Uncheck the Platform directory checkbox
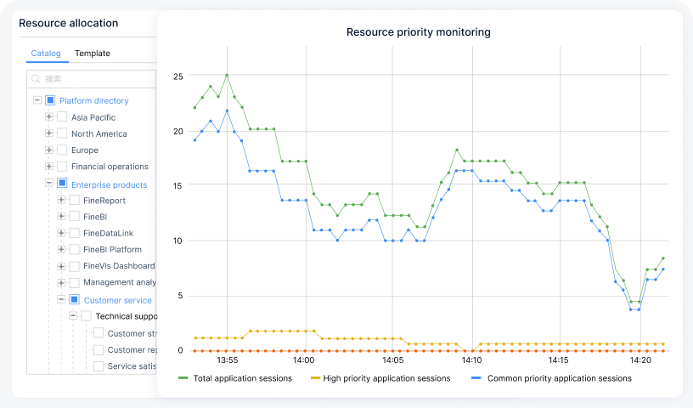This screenshot has height=408, width=693. pos(50,100)
